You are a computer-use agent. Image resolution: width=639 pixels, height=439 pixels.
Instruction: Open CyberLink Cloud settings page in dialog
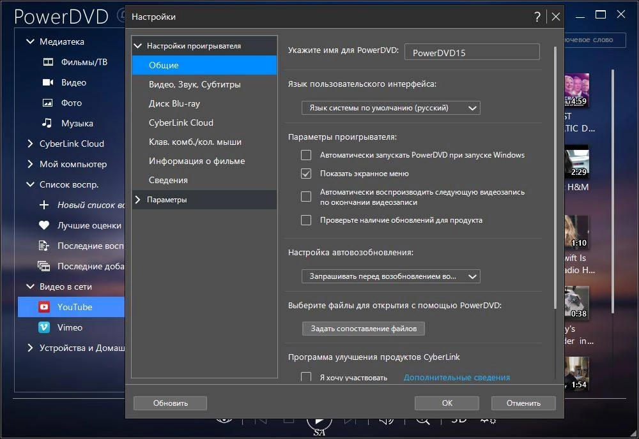pyautogui.click(x=204, y=123)
